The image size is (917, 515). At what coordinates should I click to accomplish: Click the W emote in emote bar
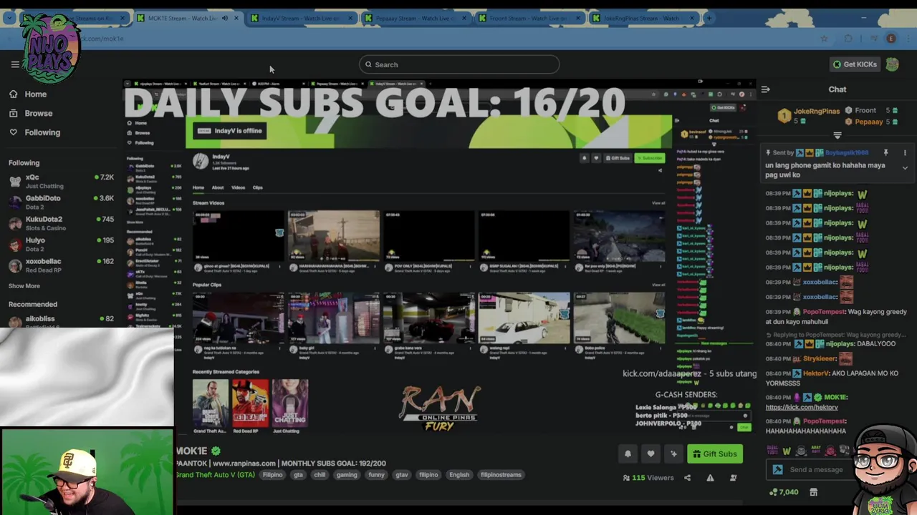[787, 451]
